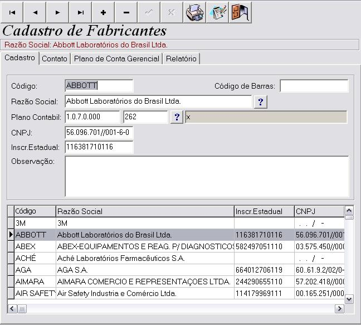Screen dimensions: 361x325
Task: Click Air Safety Industria e Comércio Ltda. cell
Action: [145, 293]
